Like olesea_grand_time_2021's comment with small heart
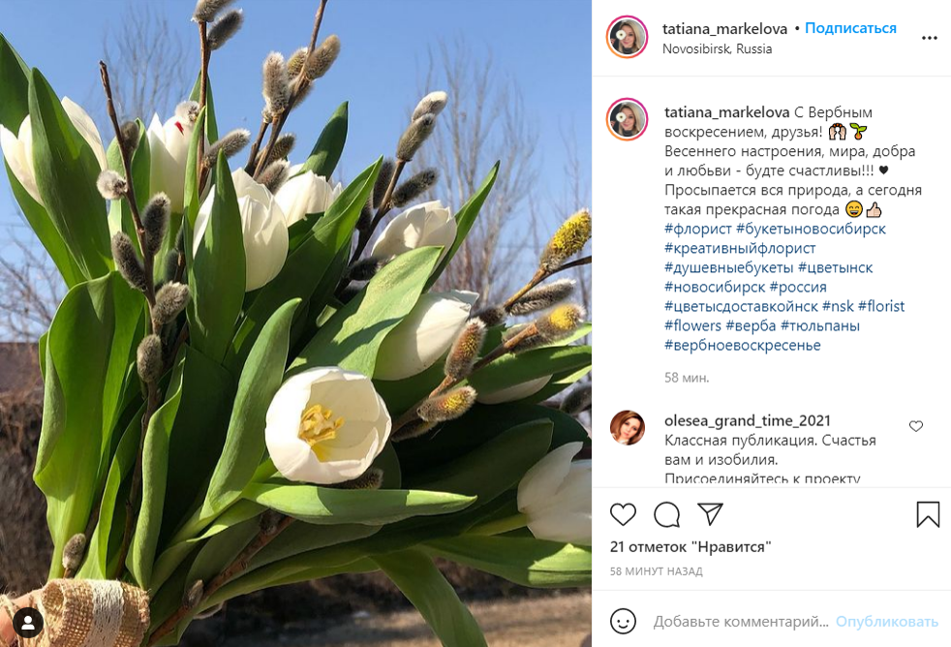The image size is (951, 647). (x=916, y=426)
